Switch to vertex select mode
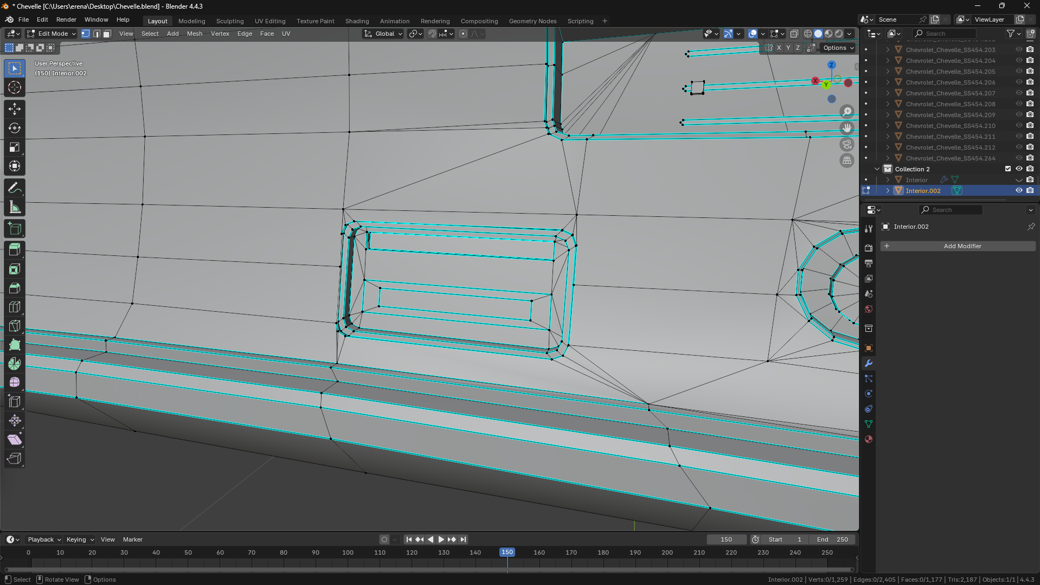1040x585 pixels. click(86, 34)
